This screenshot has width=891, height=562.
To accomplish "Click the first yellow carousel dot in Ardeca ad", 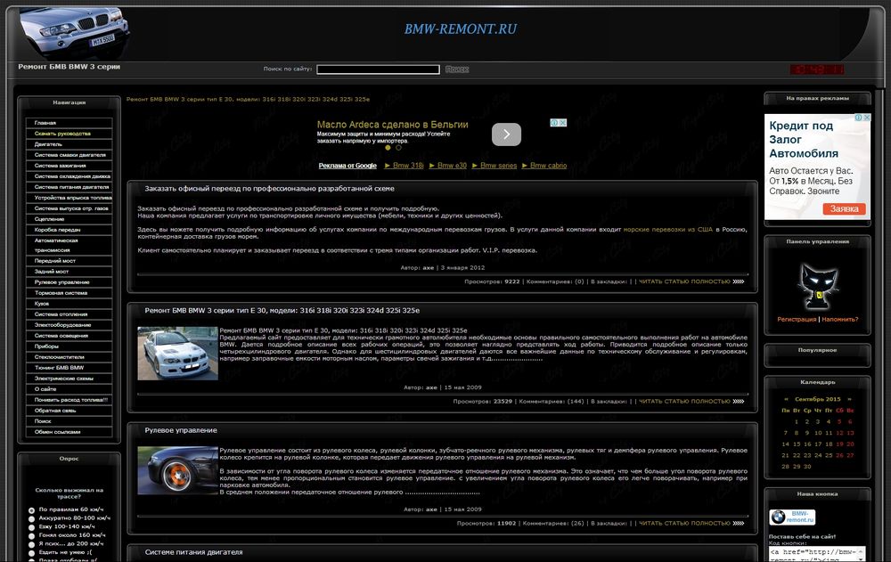I will [388, 148].
